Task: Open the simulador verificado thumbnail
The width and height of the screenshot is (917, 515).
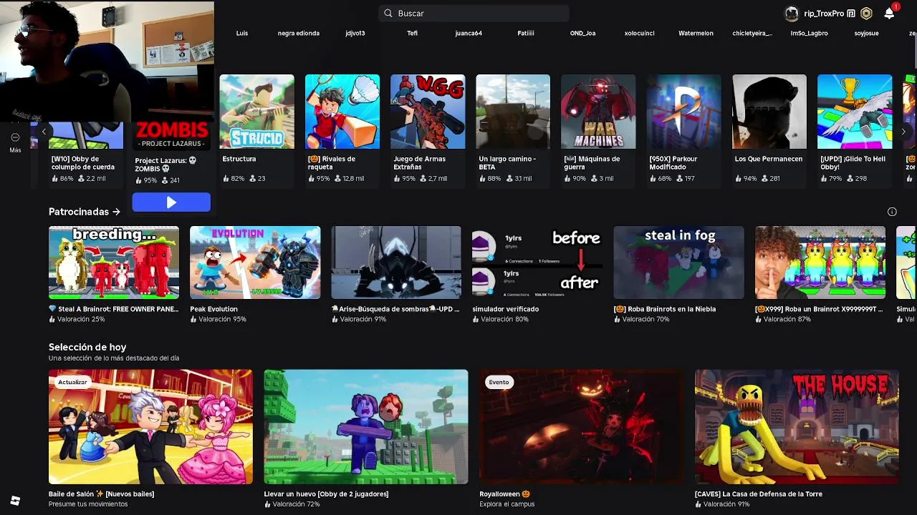Action: tap(537, 263)
